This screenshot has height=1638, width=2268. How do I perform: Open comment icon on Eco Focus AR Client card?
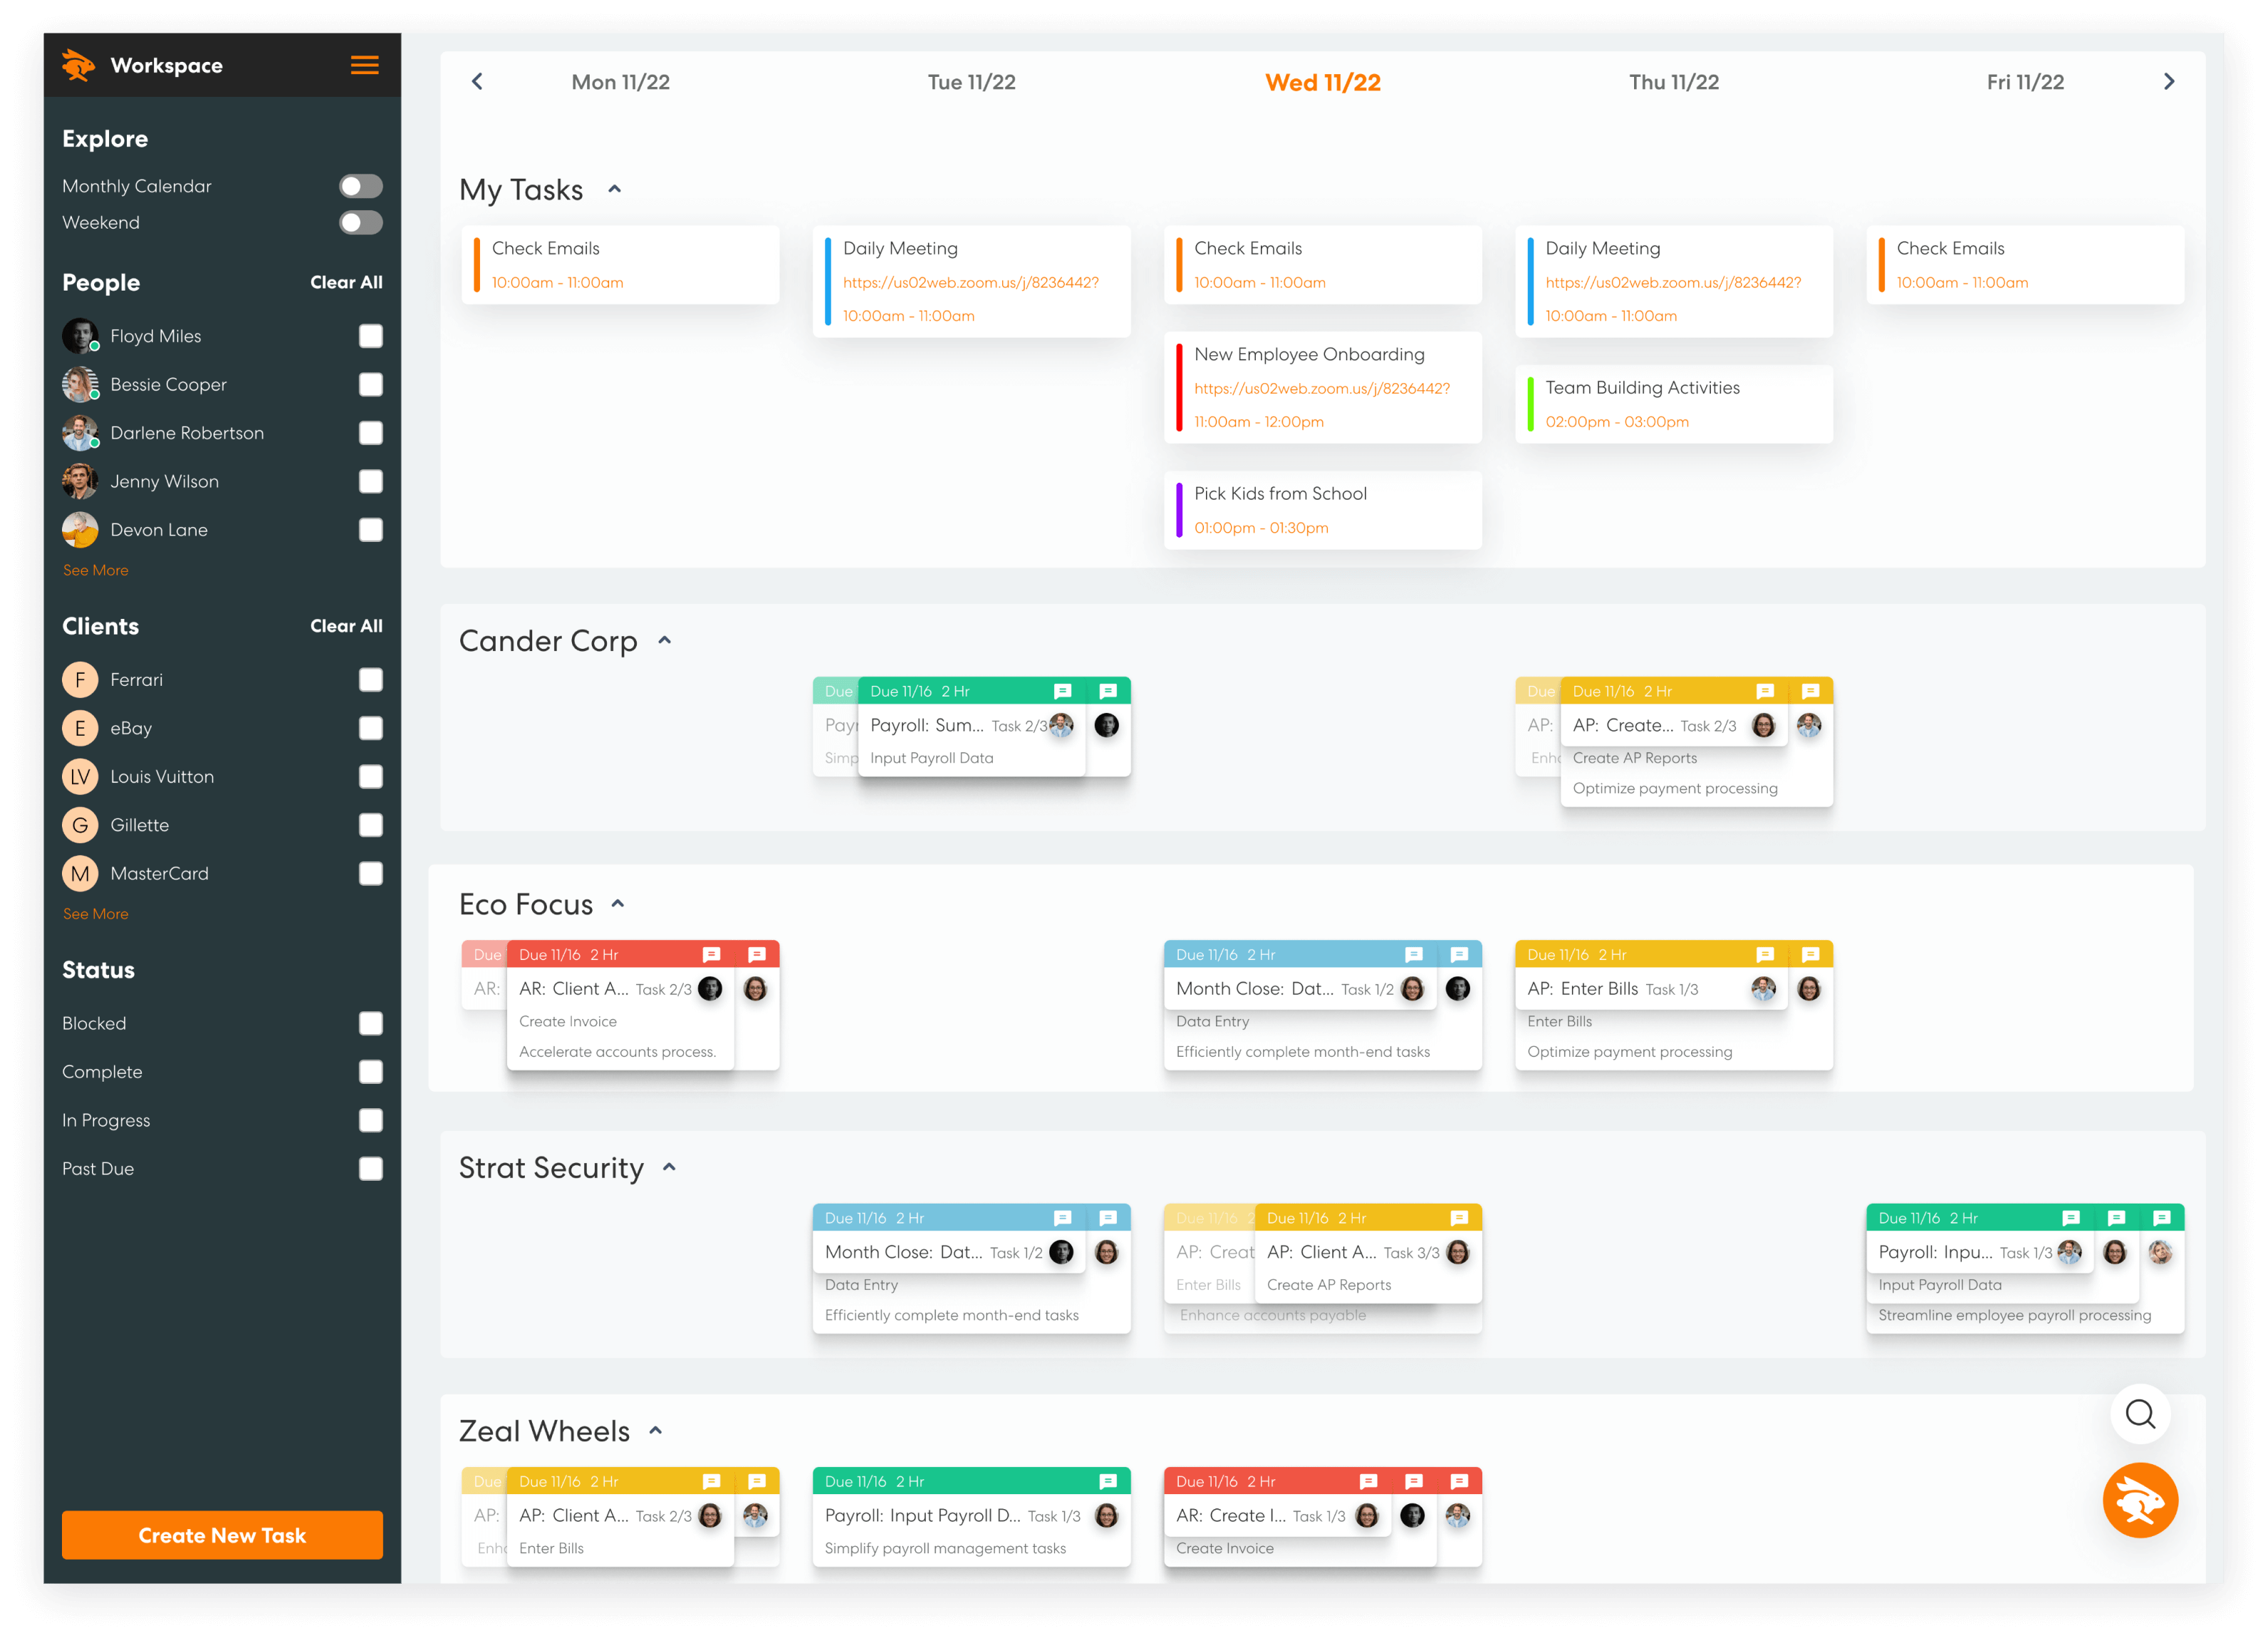(x=711, y=954)
